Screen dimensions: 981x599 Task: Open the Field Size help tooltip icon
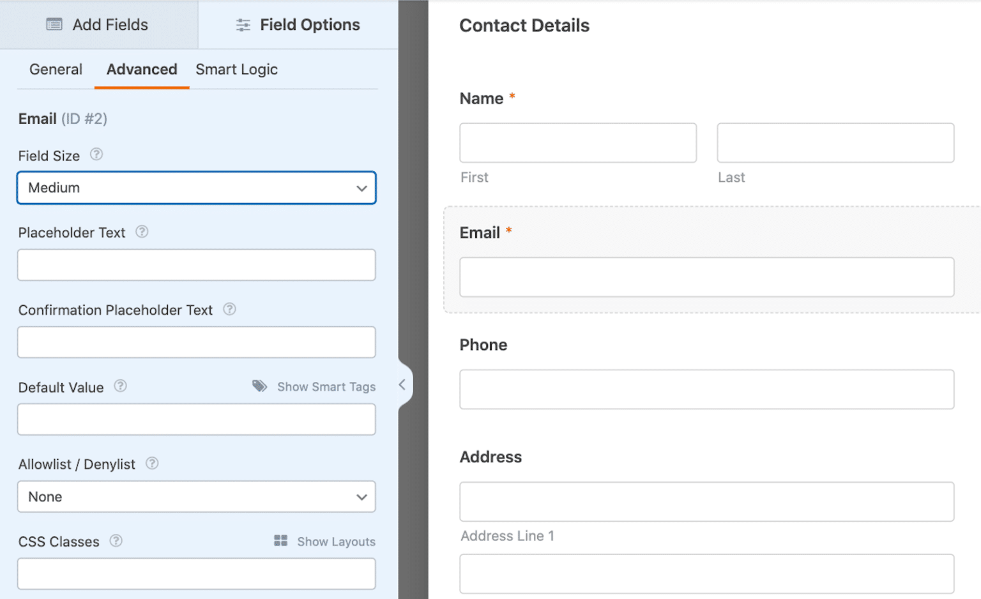point(96,154)
